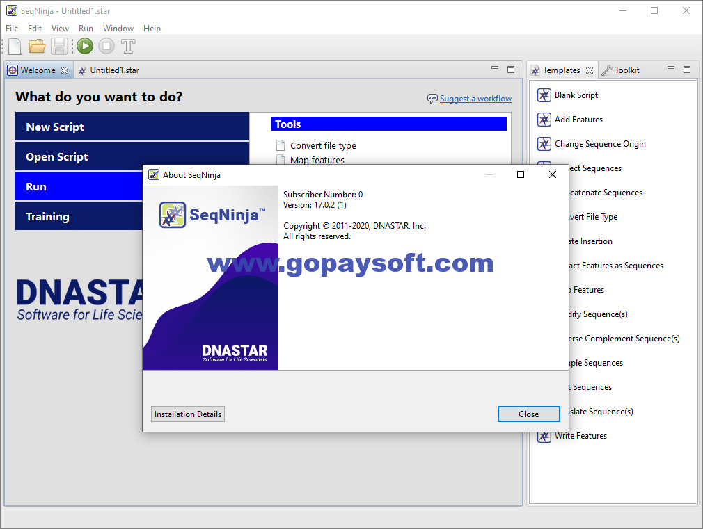703x529 pixels.
Task: Click Installation Details in About dialog
Action: pos(188,414)
